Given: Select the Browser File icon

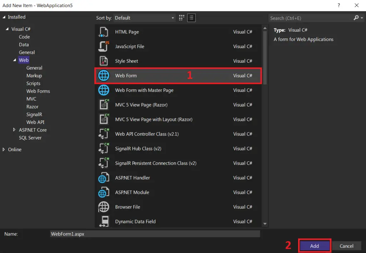Looking at the screenshot, I should pyautogui.click(x=104, y=207).
